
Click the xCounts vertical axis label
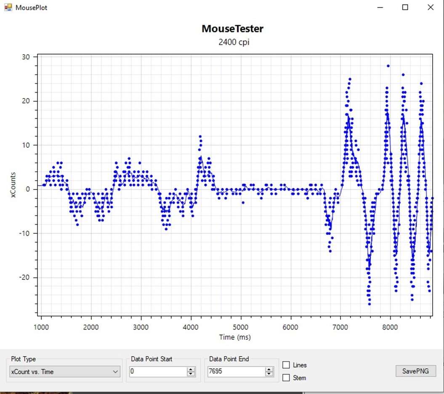pyautogui.click(x=13, y=185)
